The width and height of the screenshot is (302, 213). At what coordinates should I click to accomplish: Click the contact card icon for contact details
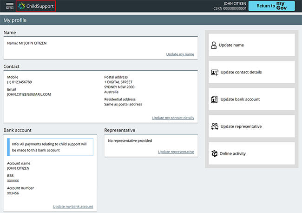[214, 72]
